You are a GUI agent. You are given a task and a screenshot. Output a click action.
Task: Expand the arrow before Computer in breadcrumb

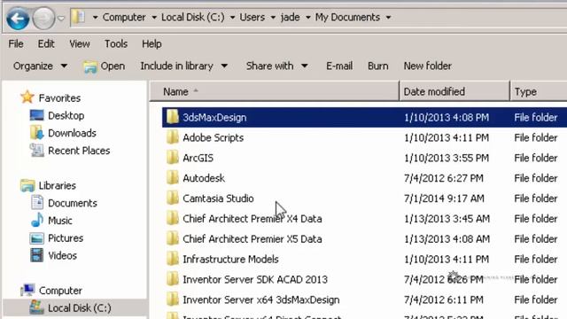pyautogui.click(x=95, y=18)
